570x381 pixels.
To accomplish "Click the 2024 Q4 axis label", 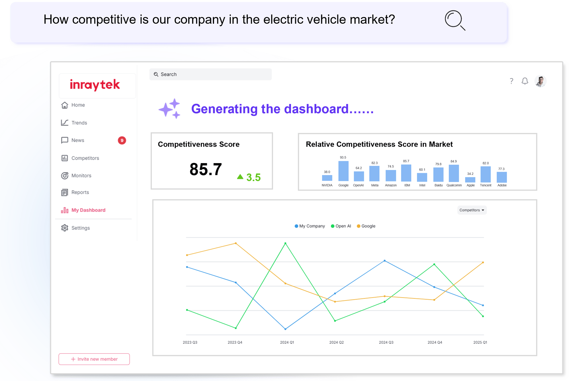I will (435, 342).
